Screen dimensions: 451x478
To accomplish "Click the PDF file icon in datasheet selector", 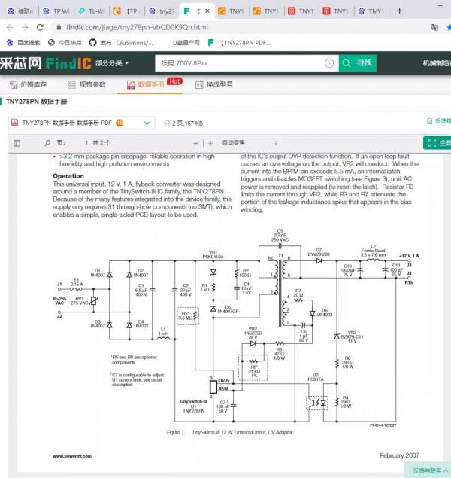I will (14, 123).
